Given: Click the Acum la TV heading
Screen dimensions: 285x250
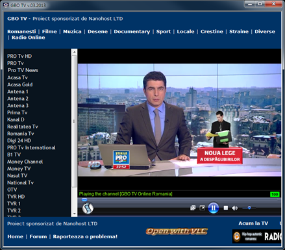Looking at the screenshot, I should pyautogui.click(x=253, y=223).
